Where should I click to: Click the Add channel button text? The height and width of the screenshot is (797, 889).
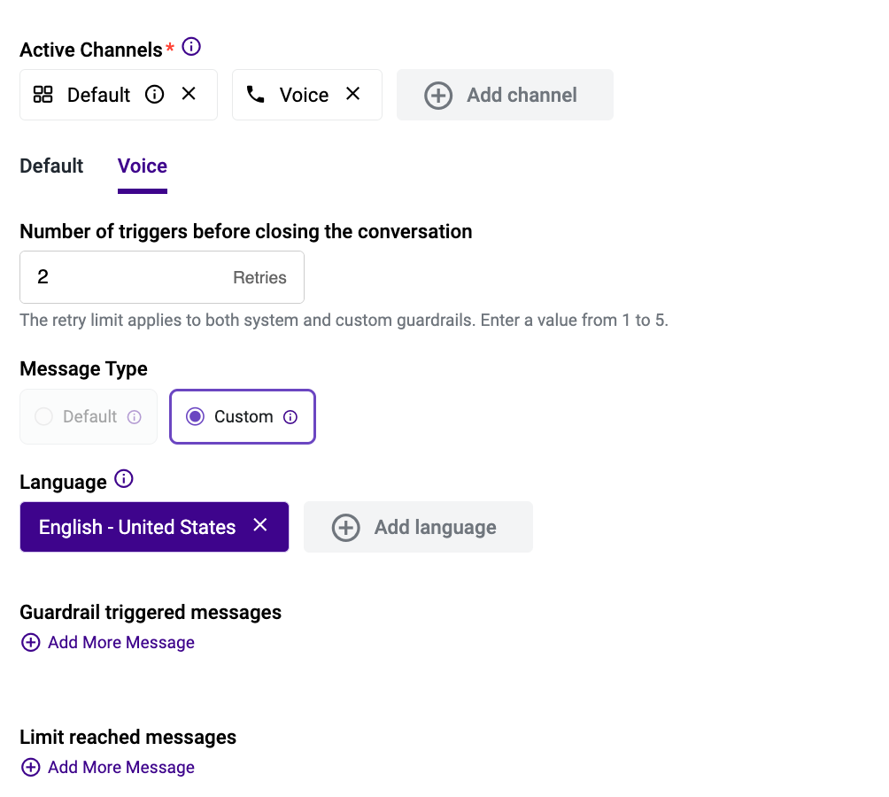[x=522, y=95]
